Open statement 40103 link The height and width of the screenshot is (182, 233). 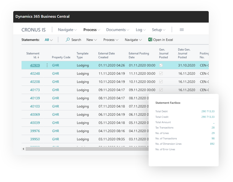[x=35, y=106]
